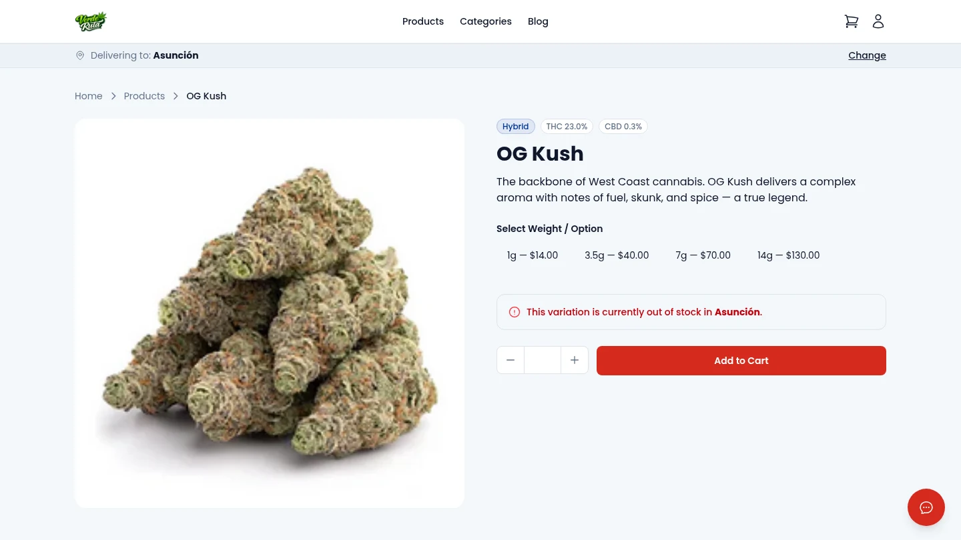Navigate to Blog from the top bar
Viewport: 961px width, 540px height.
coord(538,21)
